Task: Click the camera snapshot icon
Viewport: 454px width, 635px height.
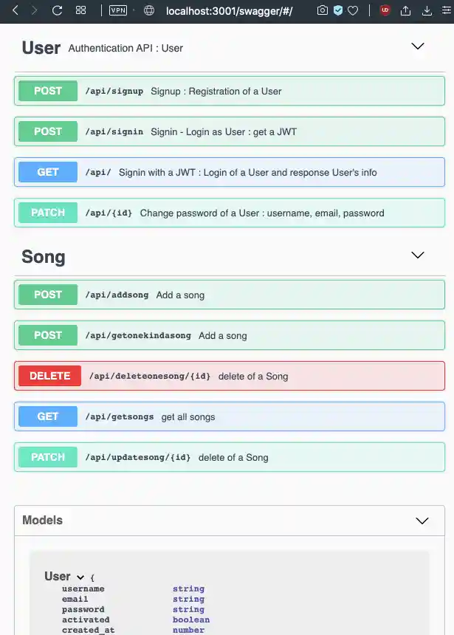Action: click(x=322, y=10)
